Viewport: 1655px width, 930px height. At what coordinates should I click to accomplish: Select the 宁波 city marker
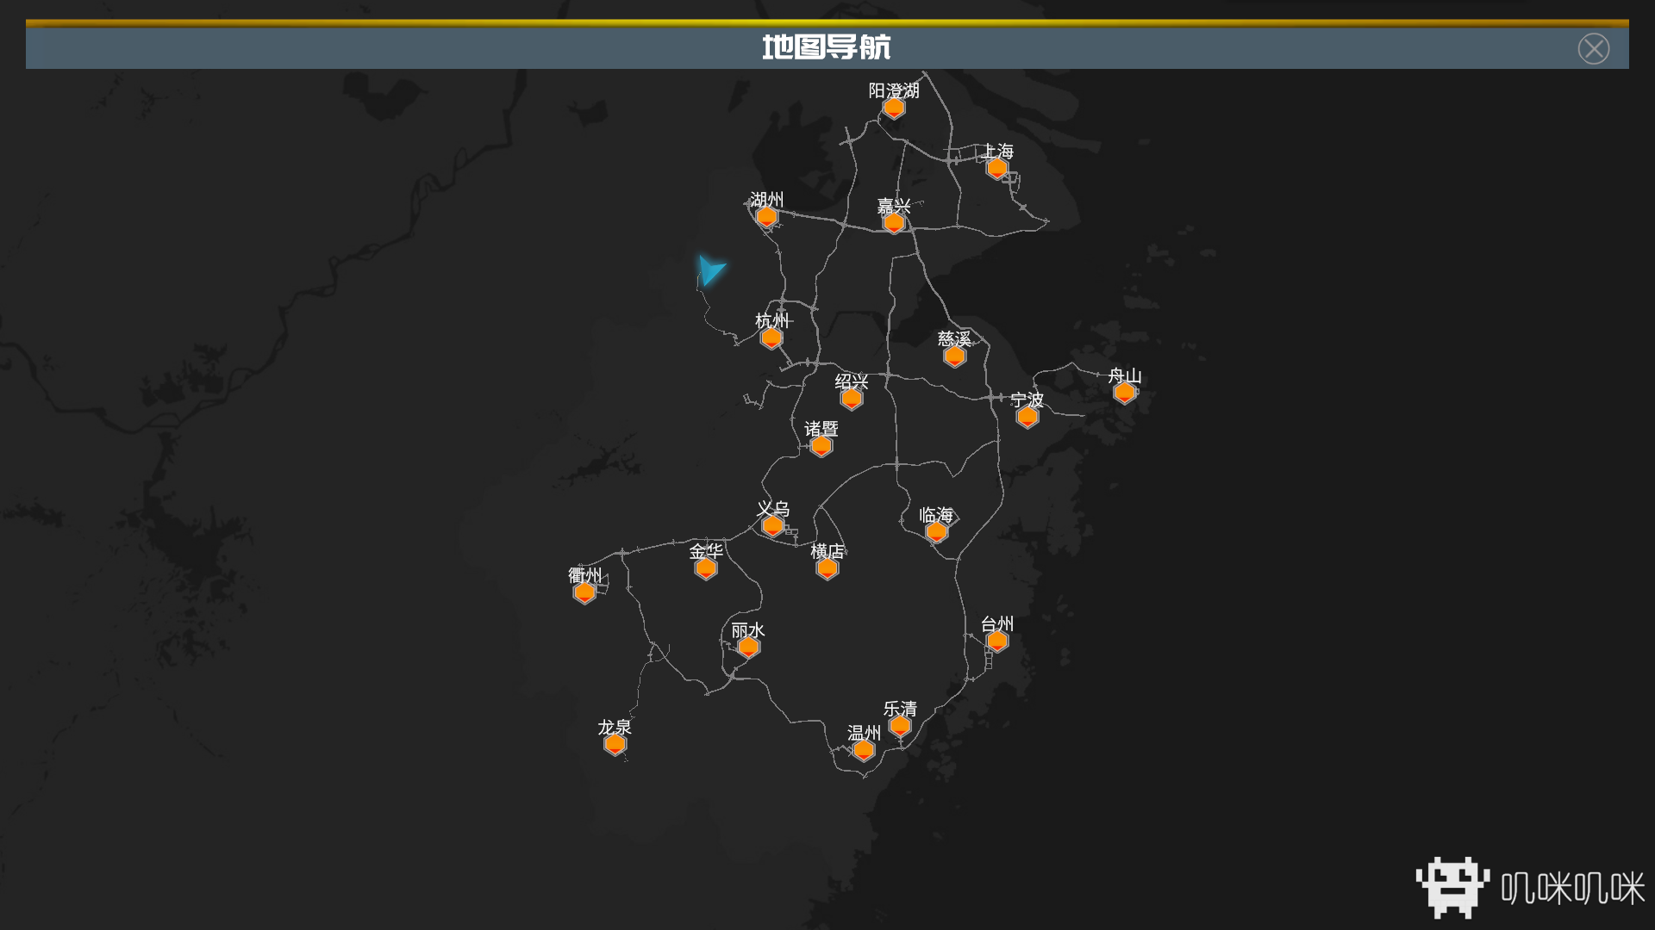(1027, 417)
